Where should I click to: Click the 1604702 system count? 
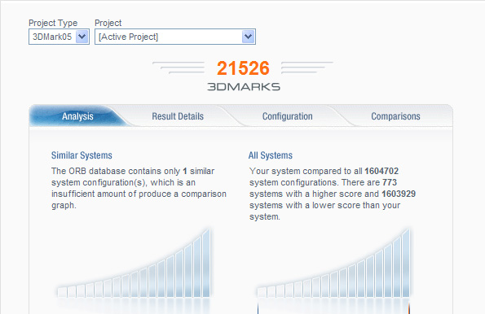pyautogui.click(x=381, y=171)
